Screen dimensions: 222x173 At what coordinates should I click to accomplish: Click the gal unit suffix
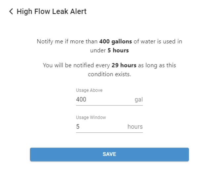point(139,99)
